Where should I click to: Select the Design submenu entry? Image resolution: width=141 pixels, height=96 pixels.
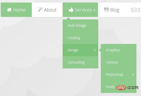[80, 50]
